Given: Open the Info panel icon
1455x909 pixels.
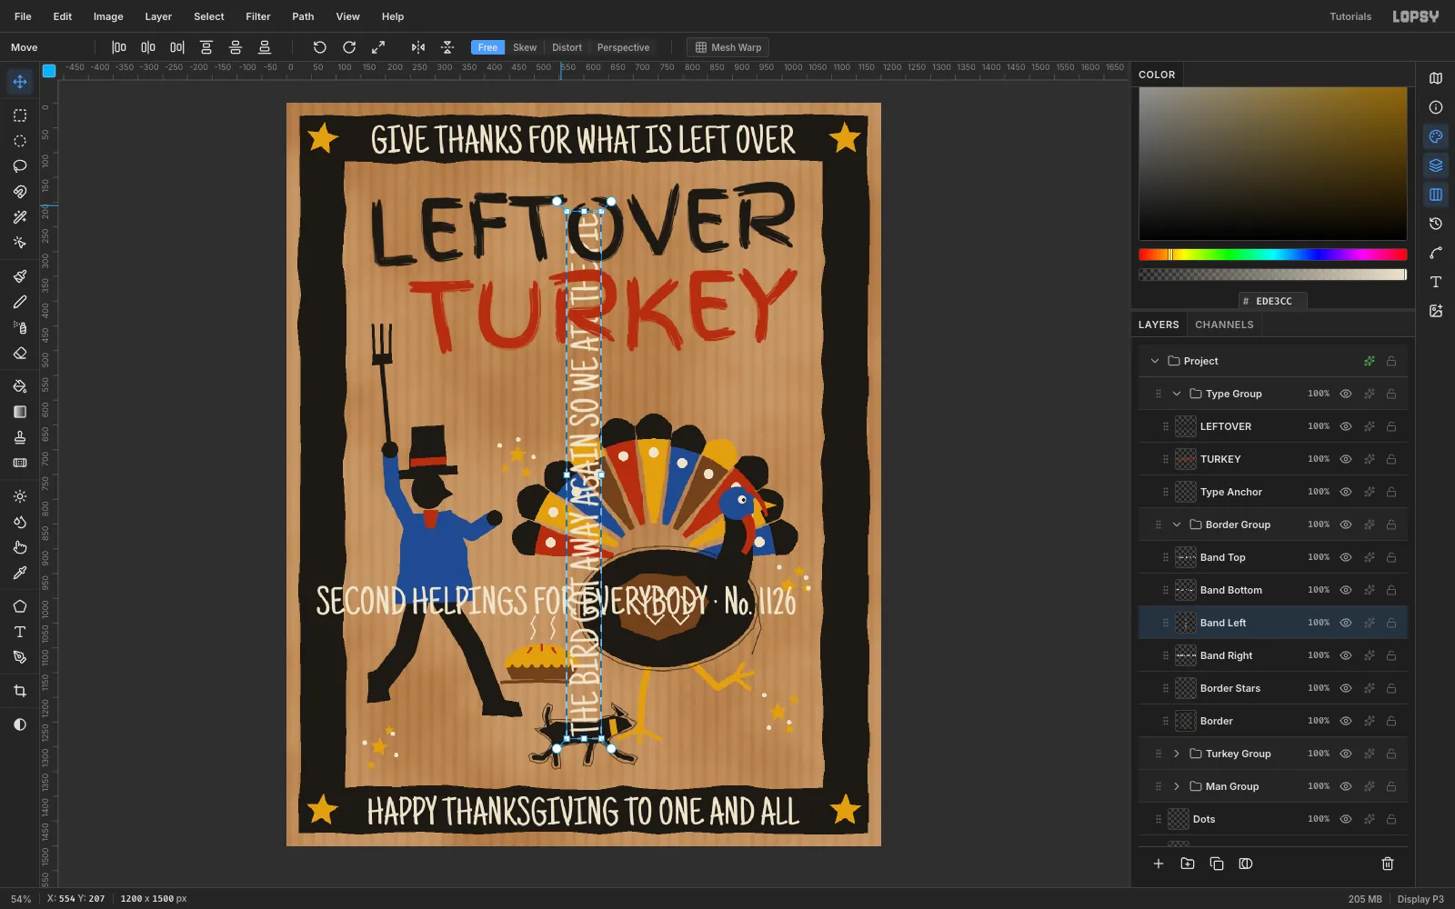Looking at the screenshot, I should 1436,107.
